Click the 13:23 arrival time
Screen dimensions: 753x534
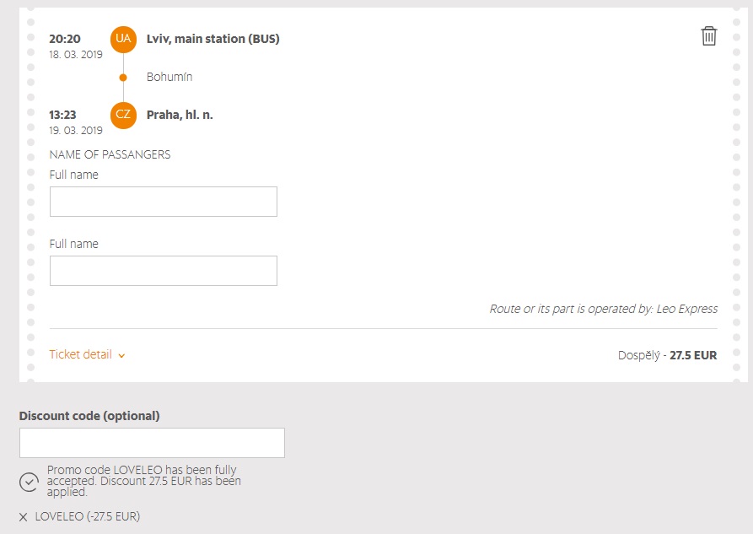coord(63,114)
